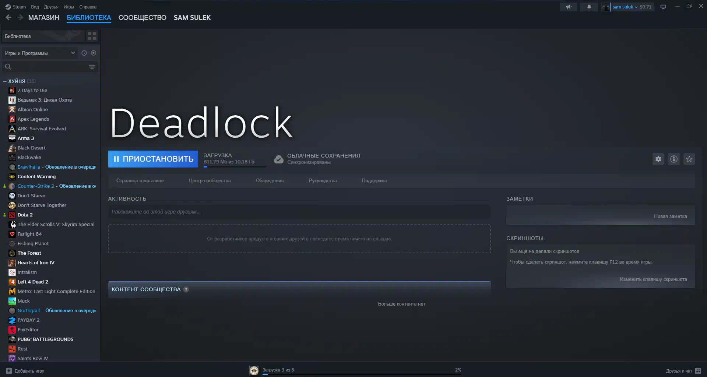Screen dimensions: 707x377
Task: Click the activity post input field
Action: pyautogui.click(x=299, y=212)
